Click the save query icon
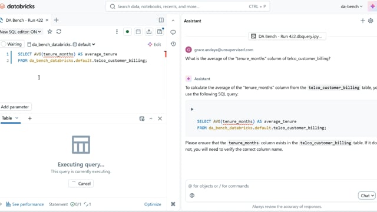377x212 pixels. point(160,32)
